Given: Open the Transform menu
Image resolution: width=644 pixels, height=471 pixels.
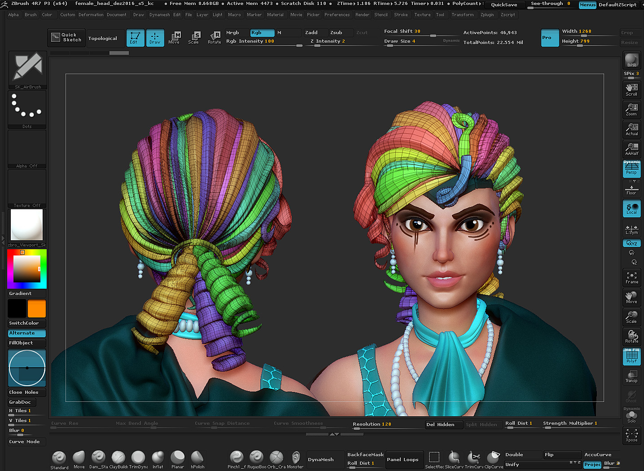Looking at the screenshot, I should point(462,15).
